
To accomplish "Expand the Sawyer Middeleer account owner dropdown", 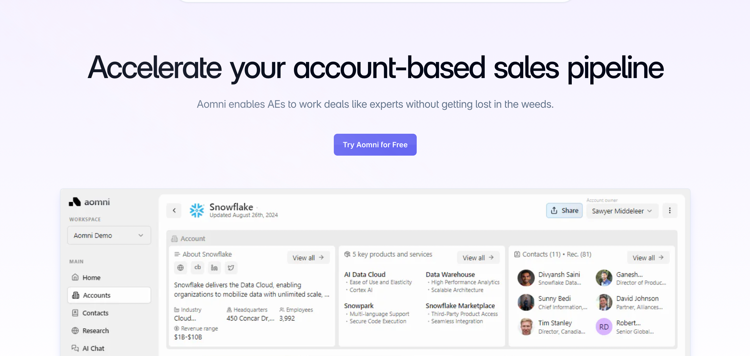I will tap(622, 211).
